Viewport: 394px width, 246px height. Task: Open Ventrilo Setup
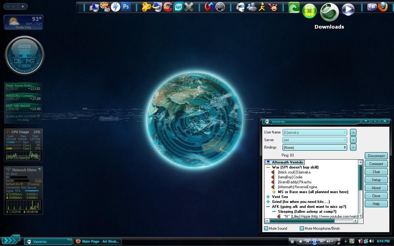[x=376, y=180]
